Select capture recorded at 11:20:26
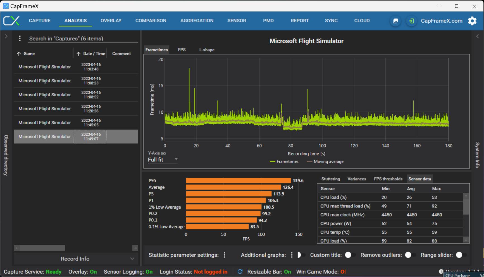 [76, 109]
